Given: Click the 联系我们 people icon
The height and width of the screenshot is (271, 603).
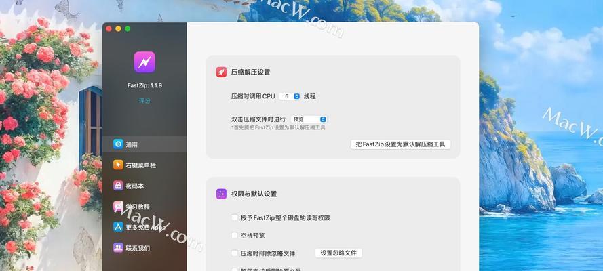Looking at the screenshot, I should 118,247.
